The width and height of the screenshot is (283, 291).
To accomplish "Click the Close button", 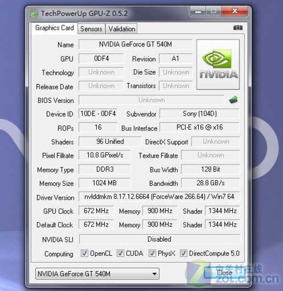I will pos(224,272).
